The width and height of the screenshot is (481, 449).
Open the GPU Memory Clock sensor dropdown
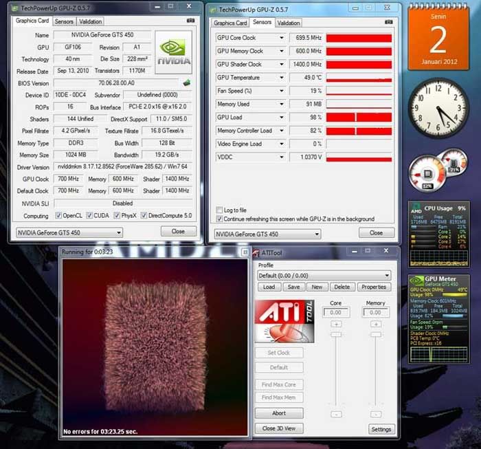pos(281,51)
